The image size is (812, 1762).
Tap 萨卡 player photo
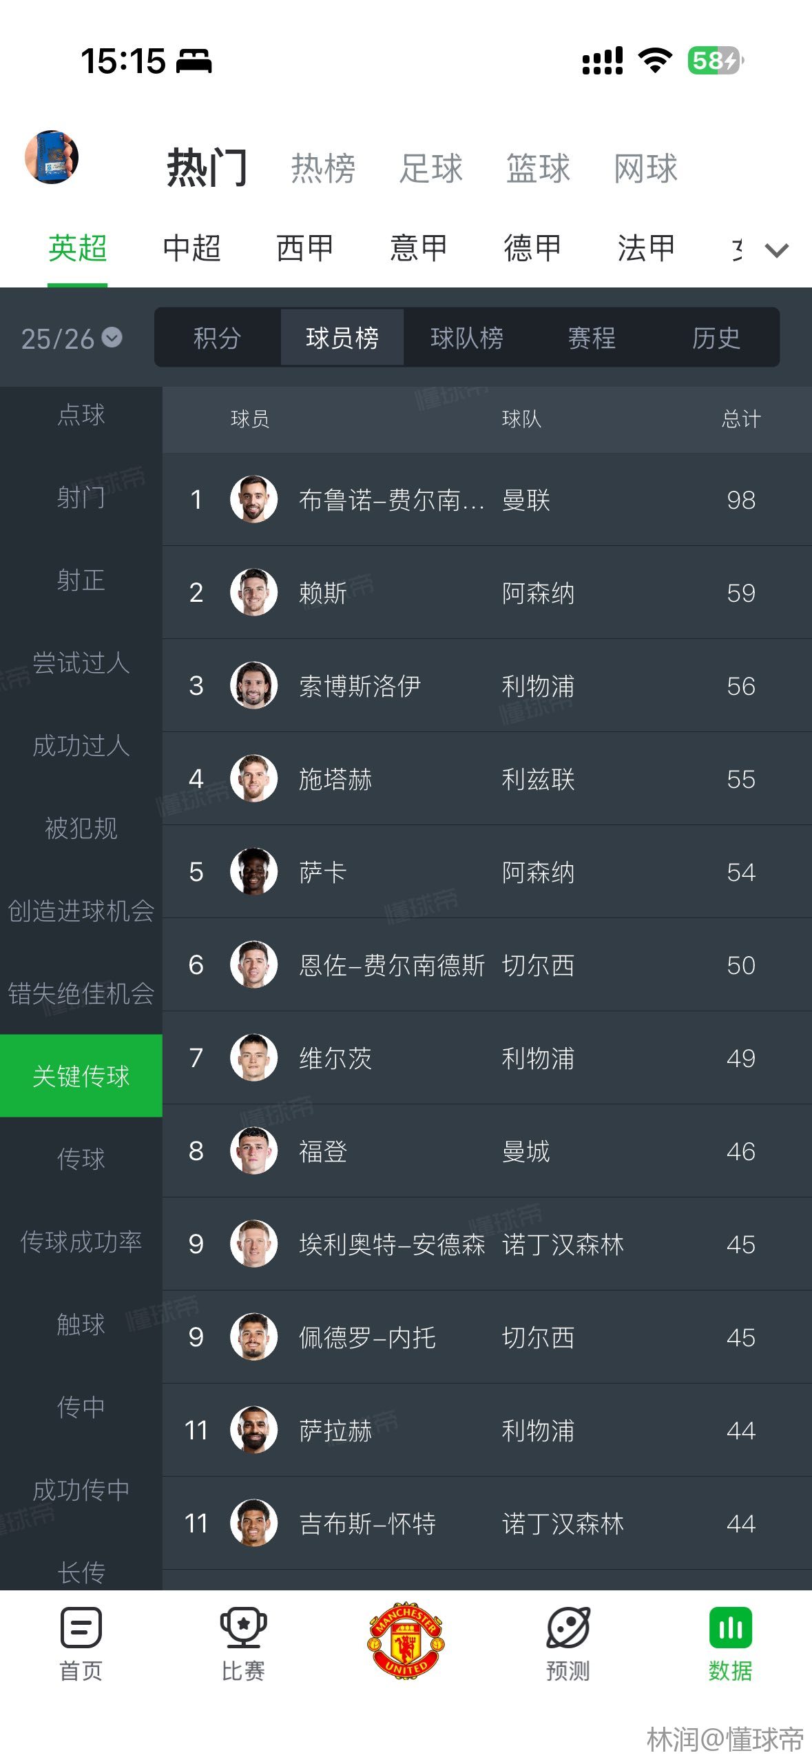coord(253,871)
